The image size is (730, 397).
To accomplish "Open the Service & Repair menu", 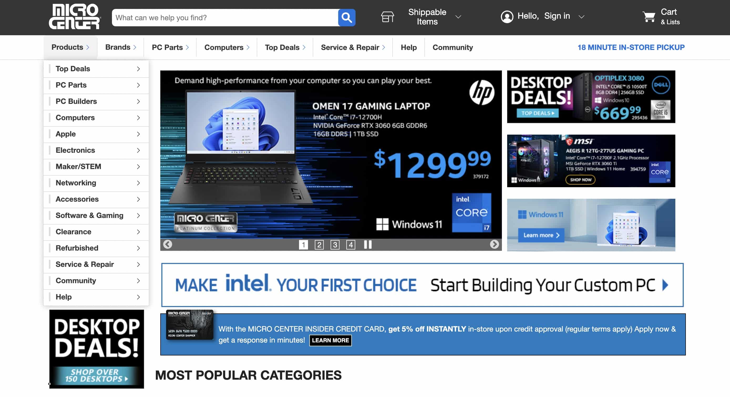I will [x=350, y=47].
